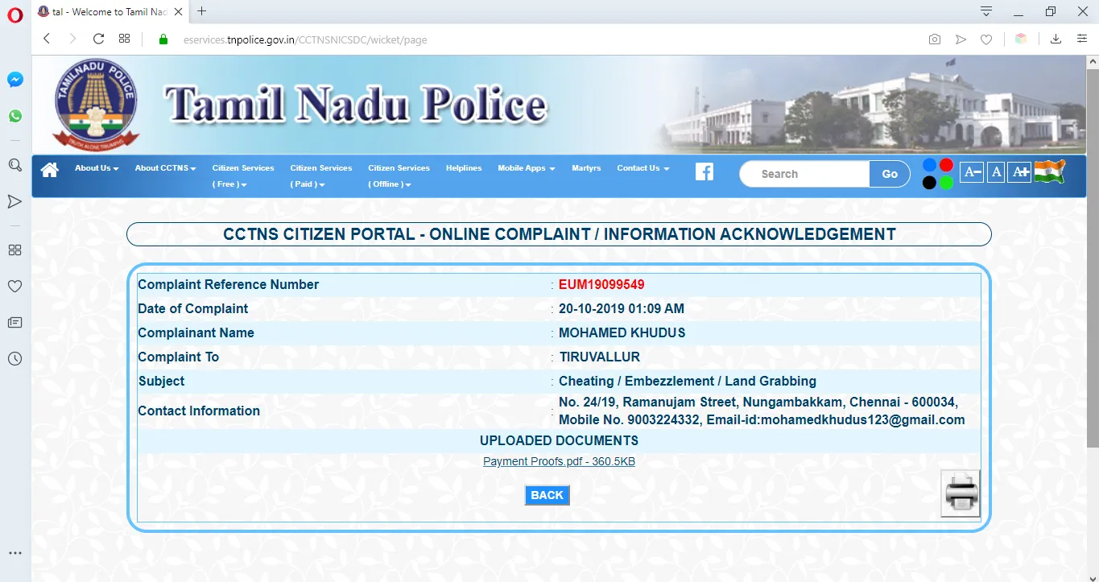1099x582 pixels.
Task: Open Speed Dial from the sidebar
Action: [14, 250]
